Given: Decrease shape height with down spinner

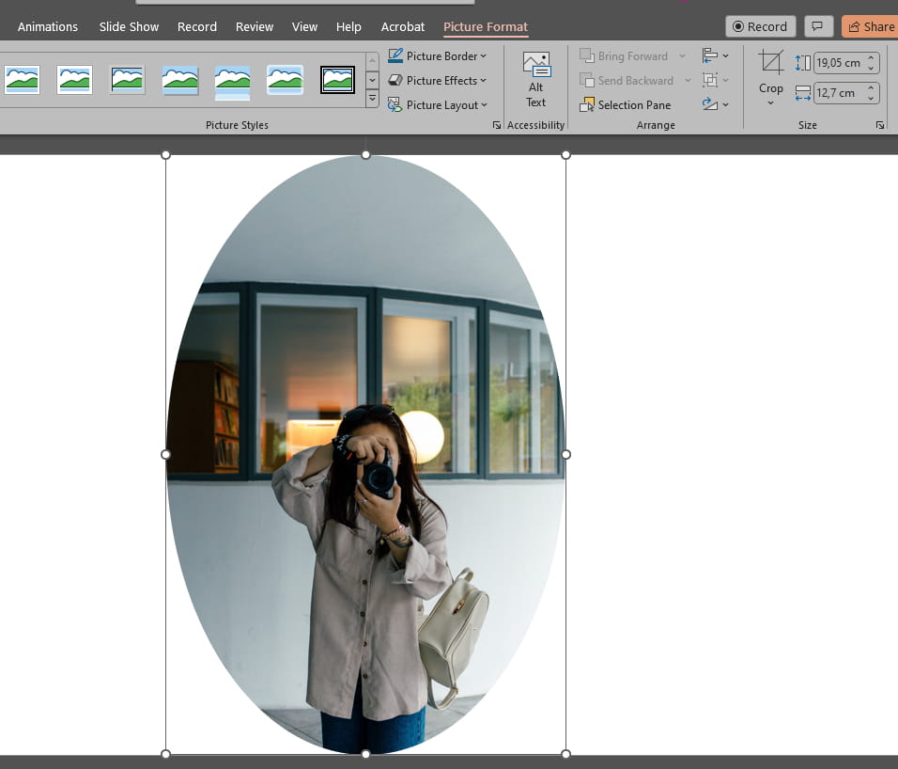Looking at the screenshot, I should (871, 69).
